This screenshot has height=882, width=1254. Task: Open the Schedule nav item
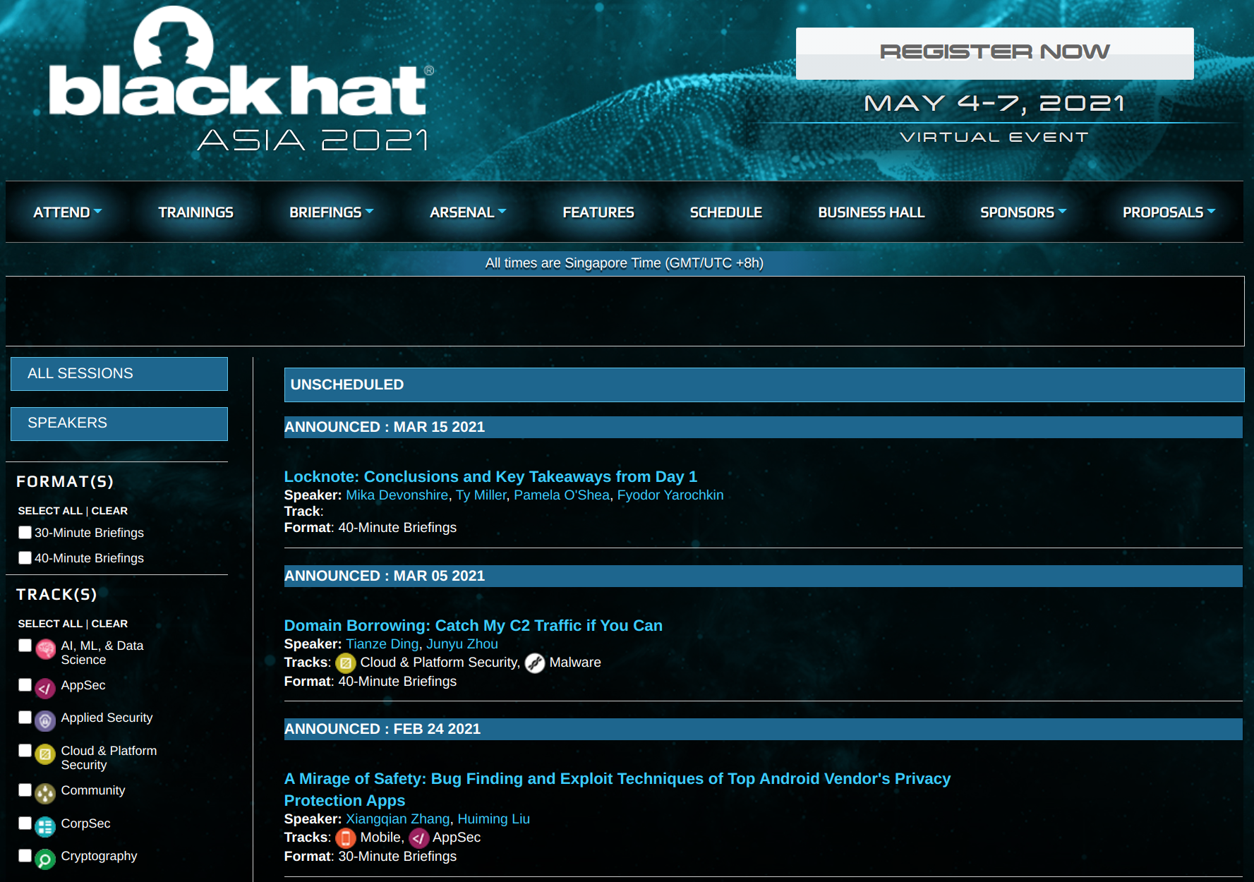pyautogui.click(x=725, y=212)
